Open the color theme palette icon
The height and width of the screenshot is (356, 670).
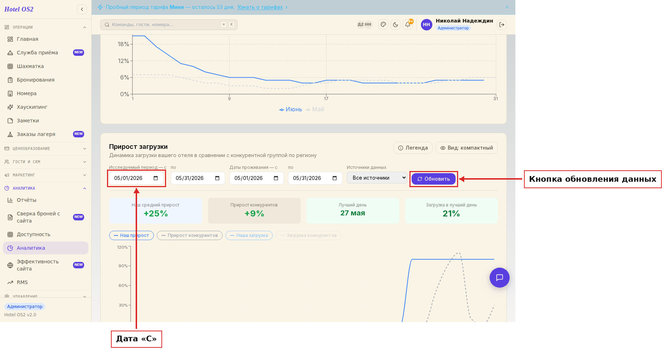(383, 25)
